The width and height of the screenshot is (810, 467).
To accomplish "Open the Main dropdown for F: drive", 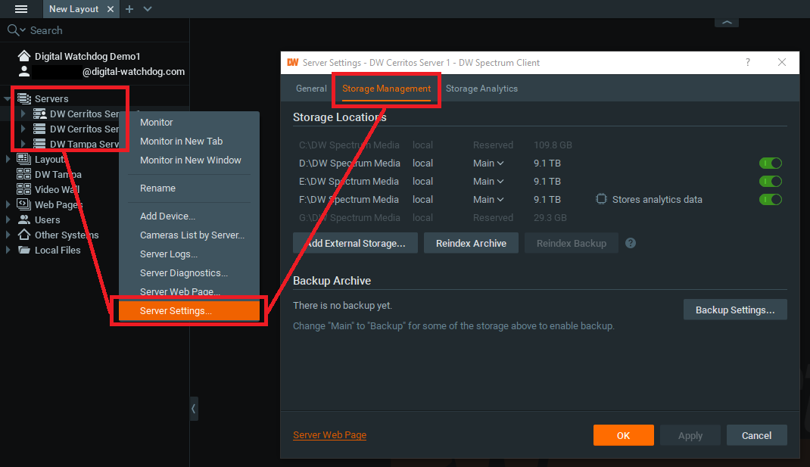I will tap(488, 199).
